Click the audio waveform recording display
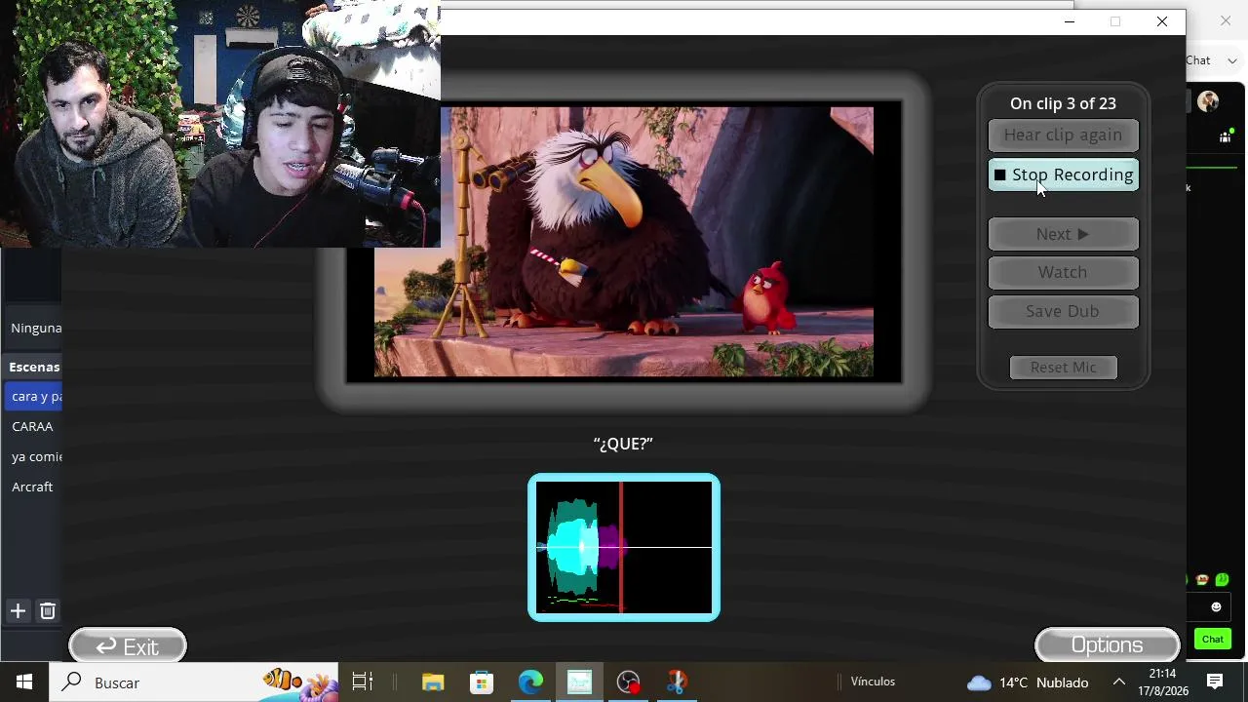Viewport: 1248px width, 702px height. [x=624, y=547]
